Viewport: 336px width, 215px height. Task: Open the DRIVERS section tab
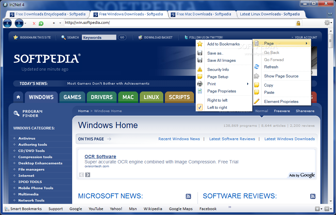[102, 97]
